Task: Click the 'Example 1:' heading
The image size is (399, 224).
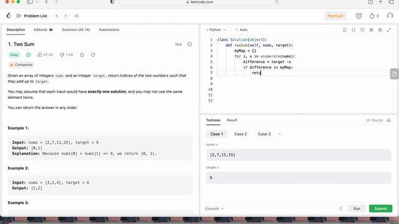Action: (x=18, y=128)
